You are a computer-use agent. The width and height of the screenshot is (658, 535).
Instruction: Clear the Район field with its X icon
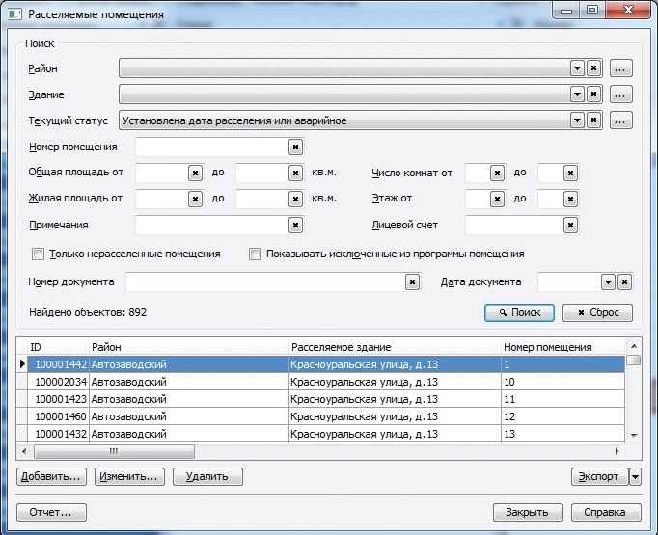point(594,68)
